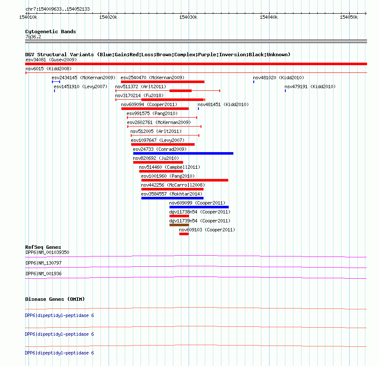The image size is (379, 366).
Task: Select the red bar under esv2540470
Action: [x=163, y=82]
